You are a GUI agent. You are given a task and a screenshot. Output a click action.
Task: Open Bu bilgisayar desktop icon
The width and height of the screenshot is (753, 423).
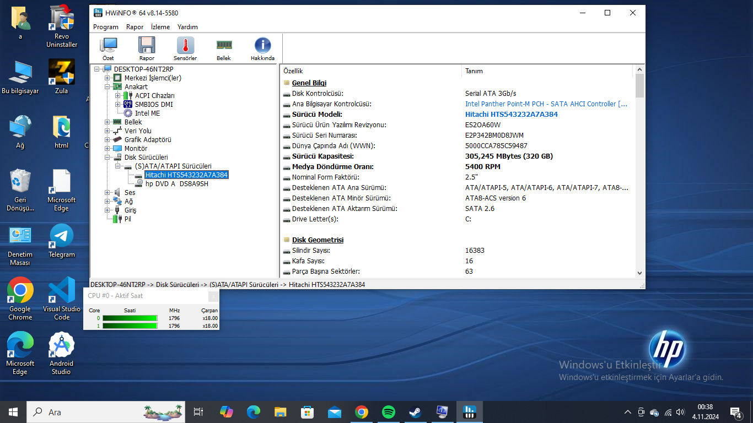click(20, 77)
